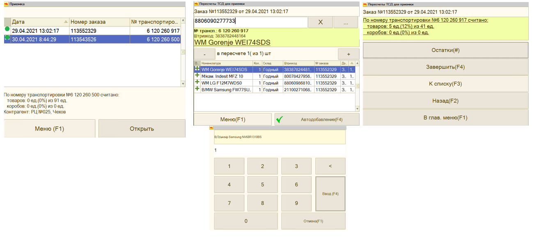The image size is (541, 241).
Task: Confirm quantity with Ввод (F4)
Action: pos(330,194)
